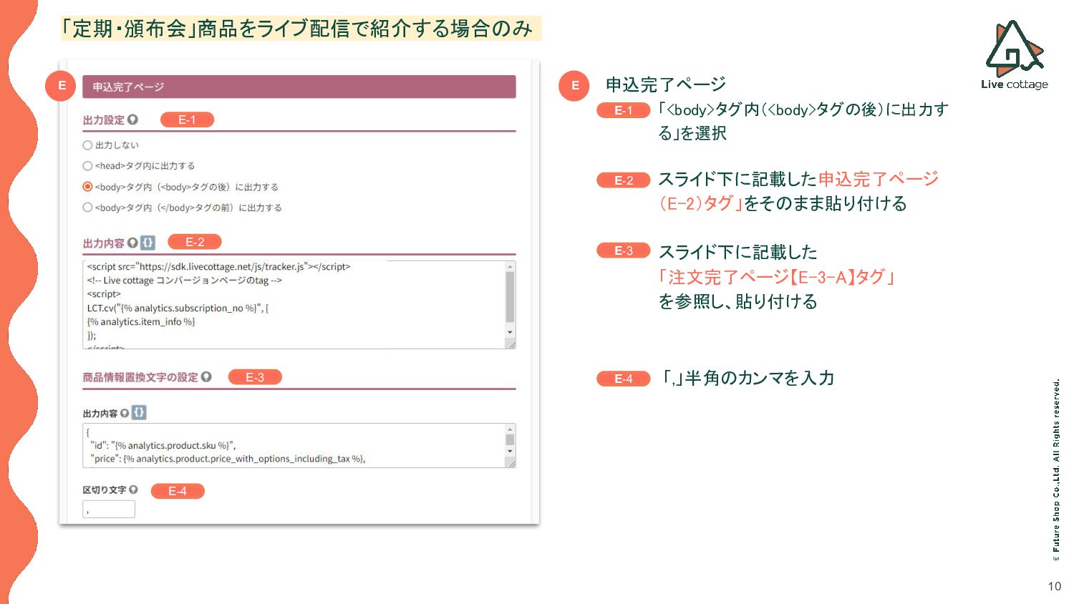Select the 出力しない radio button
This screenshot has width=1074, height=604.
87,145
